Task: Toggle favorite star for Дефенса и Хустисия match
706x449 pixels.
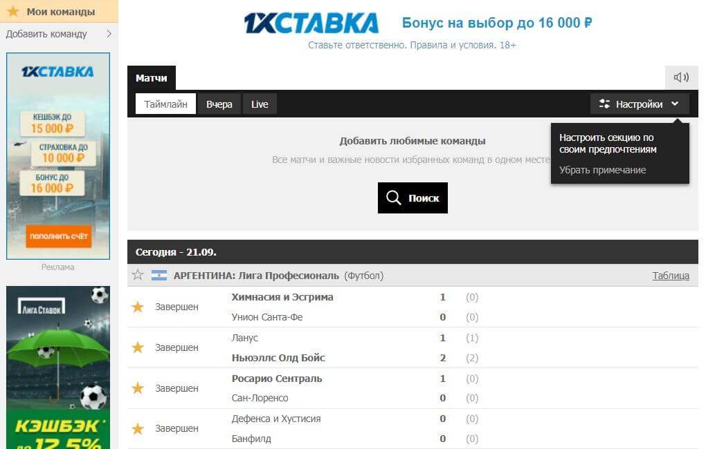Action: pyautogui.click(x=138, y=429)
